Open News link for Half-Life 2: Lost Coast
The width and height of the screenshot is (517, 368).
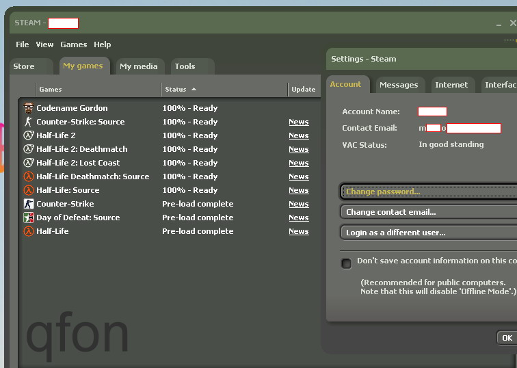click(x=299, y=163)
